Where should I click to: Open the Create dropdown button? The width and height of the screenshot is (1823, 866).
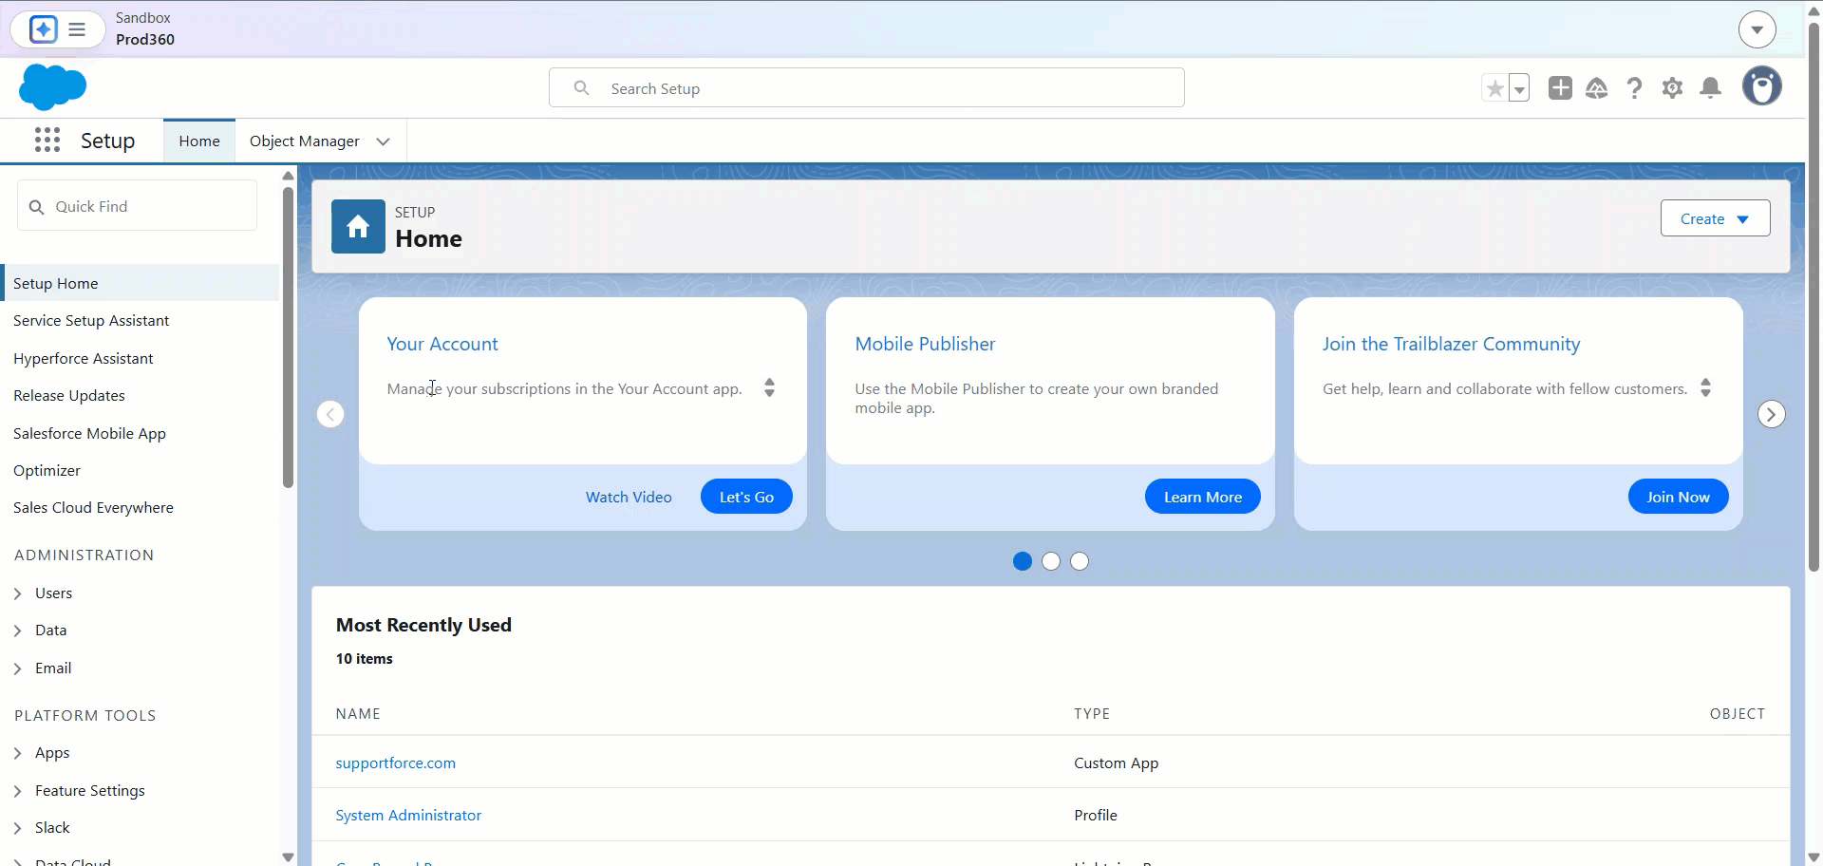tap(1715, 218)
